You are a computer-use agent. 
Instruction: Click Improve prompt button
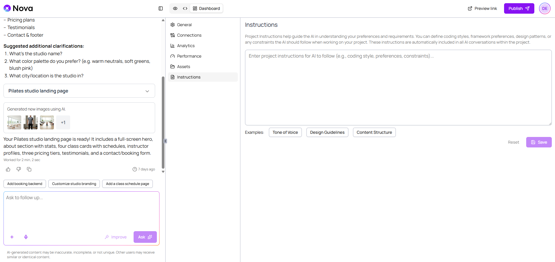(x=116, y=237)
